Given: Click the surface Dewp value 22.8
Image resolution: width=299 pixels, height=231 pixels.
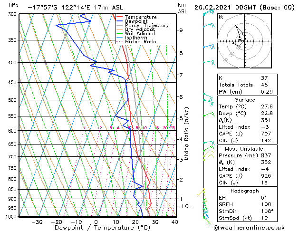Looking at the screenshot, I should click(267, 114).
